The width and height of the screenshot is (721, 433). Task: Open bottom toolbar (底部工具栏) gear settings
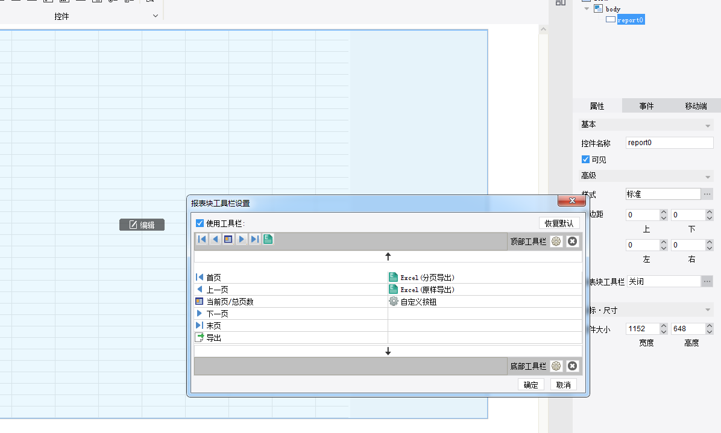(556, 366)
